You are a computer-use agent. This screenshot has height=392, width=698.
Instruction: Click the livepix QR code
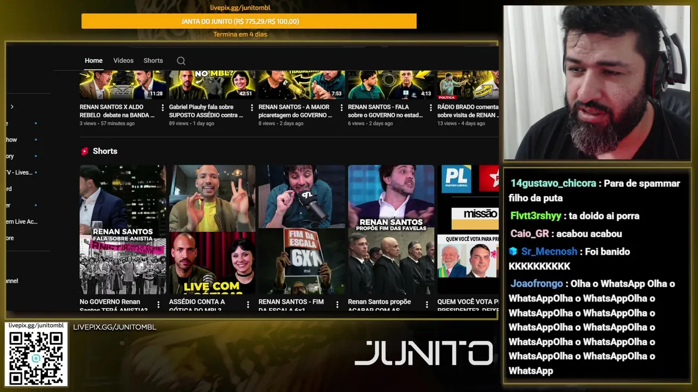point(36,357)
